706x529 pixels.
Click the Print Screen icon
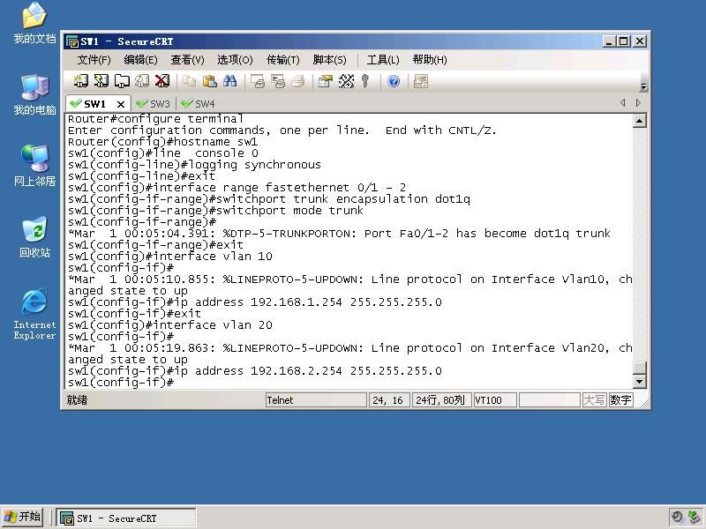258,81
